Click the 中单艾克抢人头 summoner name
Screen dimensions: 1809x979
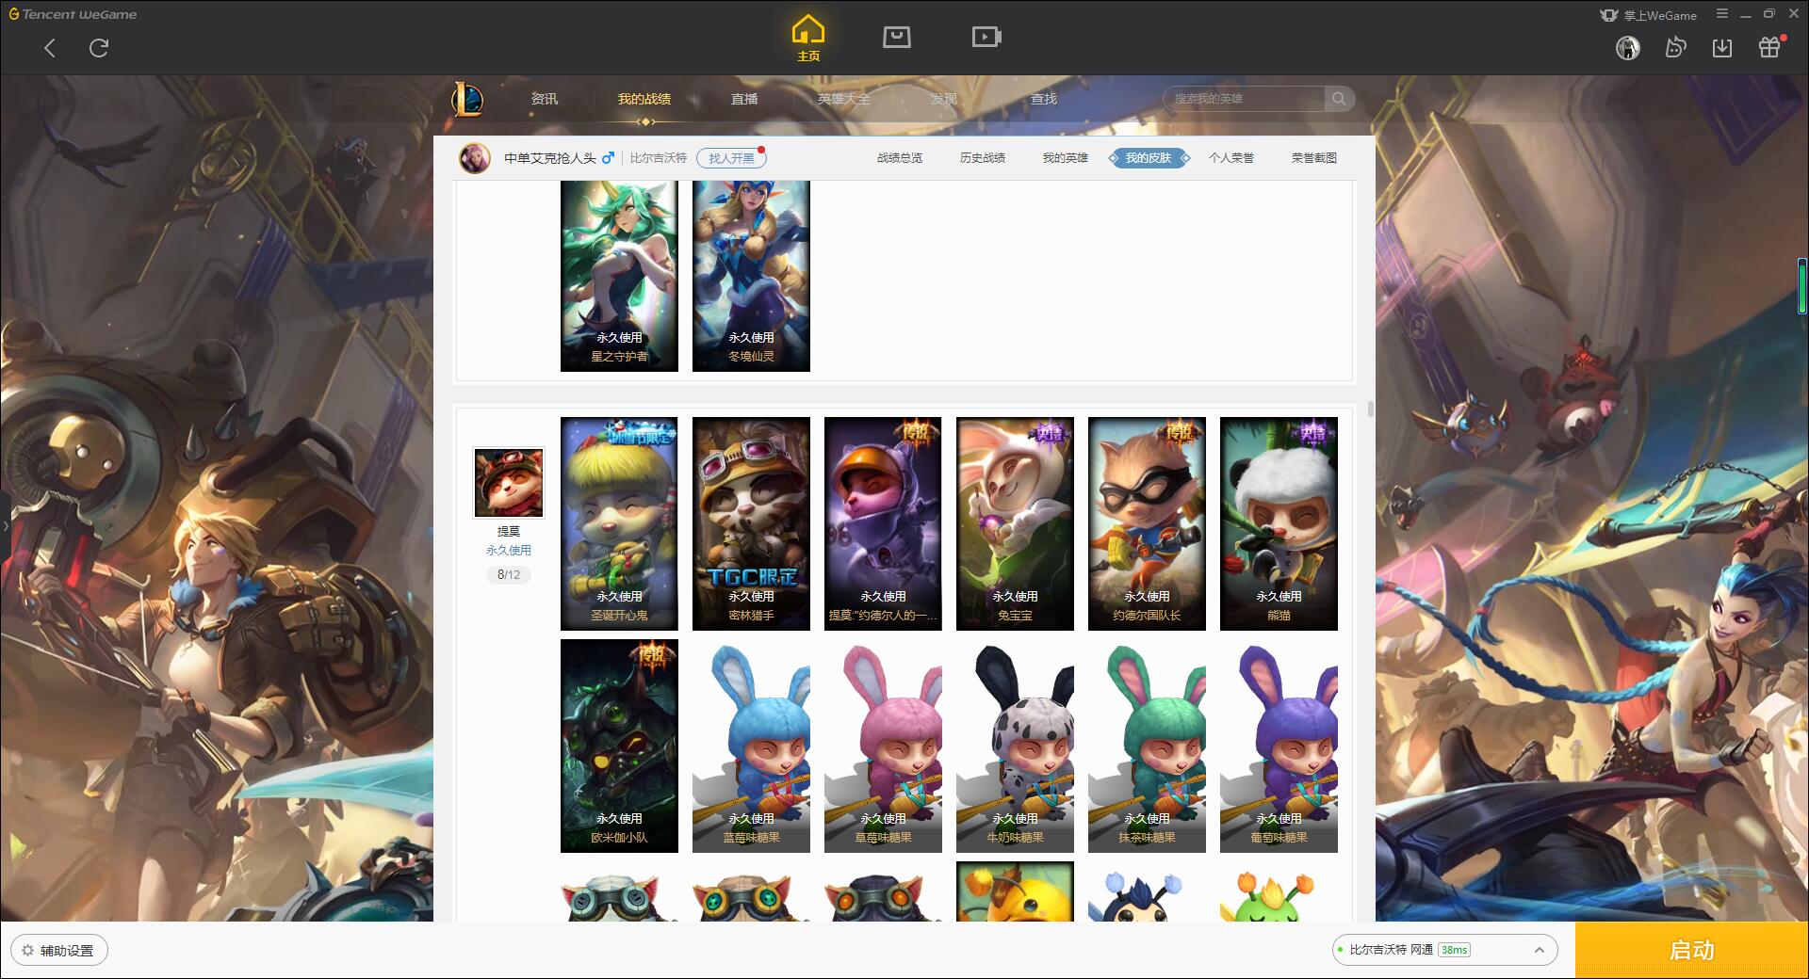pyautogui.click(x=550, y=158)
